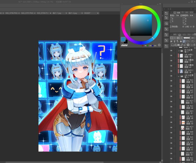Image resolution: width=196 pixels, height=163 pixels.
Task: Switch to the IMG_8797.PNG document tab
Action: pos(27,13)
